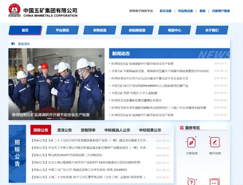Open the 供应商信息 navigation tab

coord(137,30)
